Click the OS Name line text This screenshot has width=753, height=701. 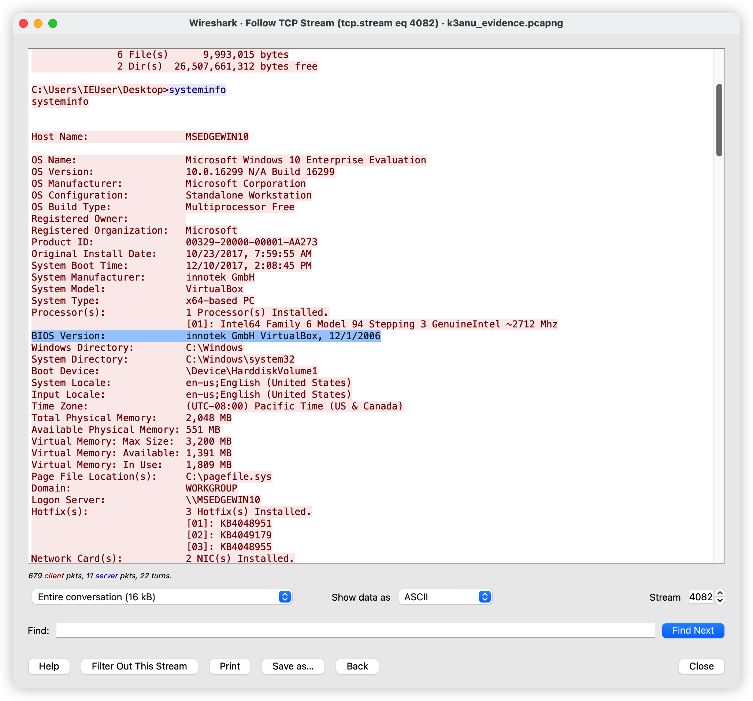click(x=229, y=160)
